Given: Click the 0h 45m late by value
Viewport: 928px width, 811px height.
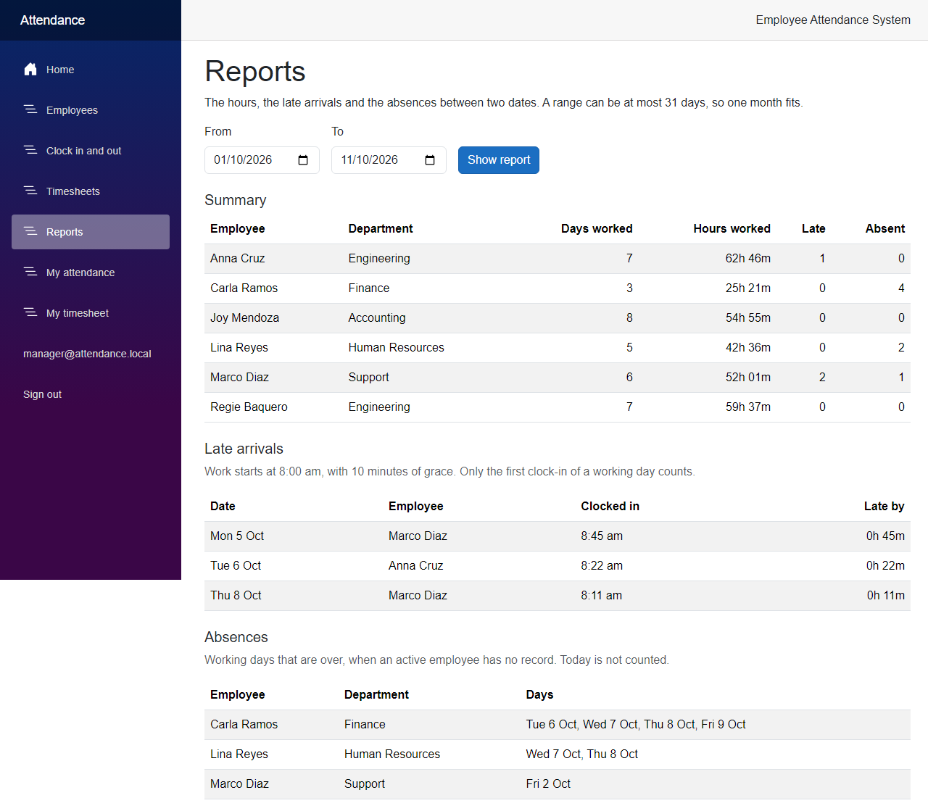Looking at the screenshot, I should click(x=885, y=536).
